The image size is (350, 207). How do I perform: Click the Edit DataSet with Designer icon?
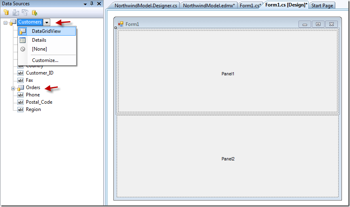(x=15, y=13)
